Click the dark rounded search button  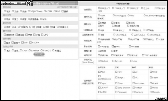click(39, 54)
